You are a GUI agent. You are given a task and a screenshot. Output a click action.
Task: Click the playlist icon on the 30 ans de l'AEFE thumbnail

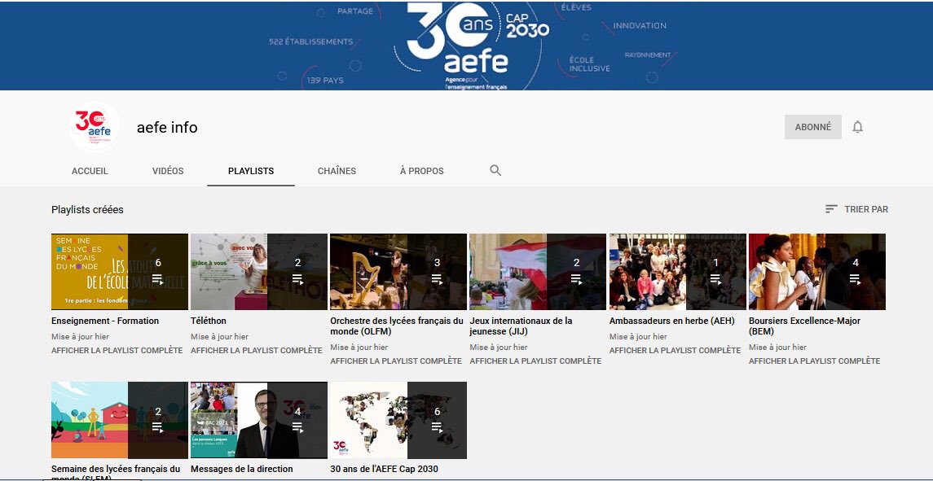click(437, 427)
